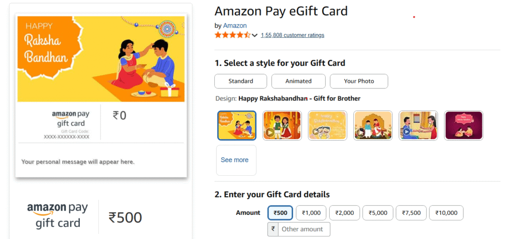Pick the second animated design with play icon
514x239 pixels.
click(282, 126)
